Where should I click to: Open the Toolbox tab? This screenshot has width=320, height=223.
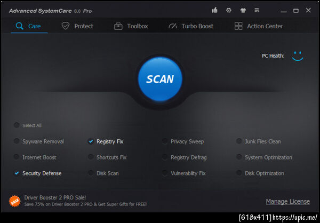tap(131, 26)
